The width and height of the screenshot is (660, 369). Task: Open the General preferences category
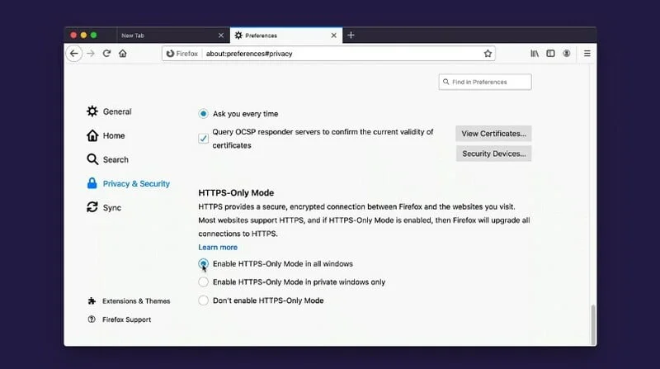coord(109,111)
